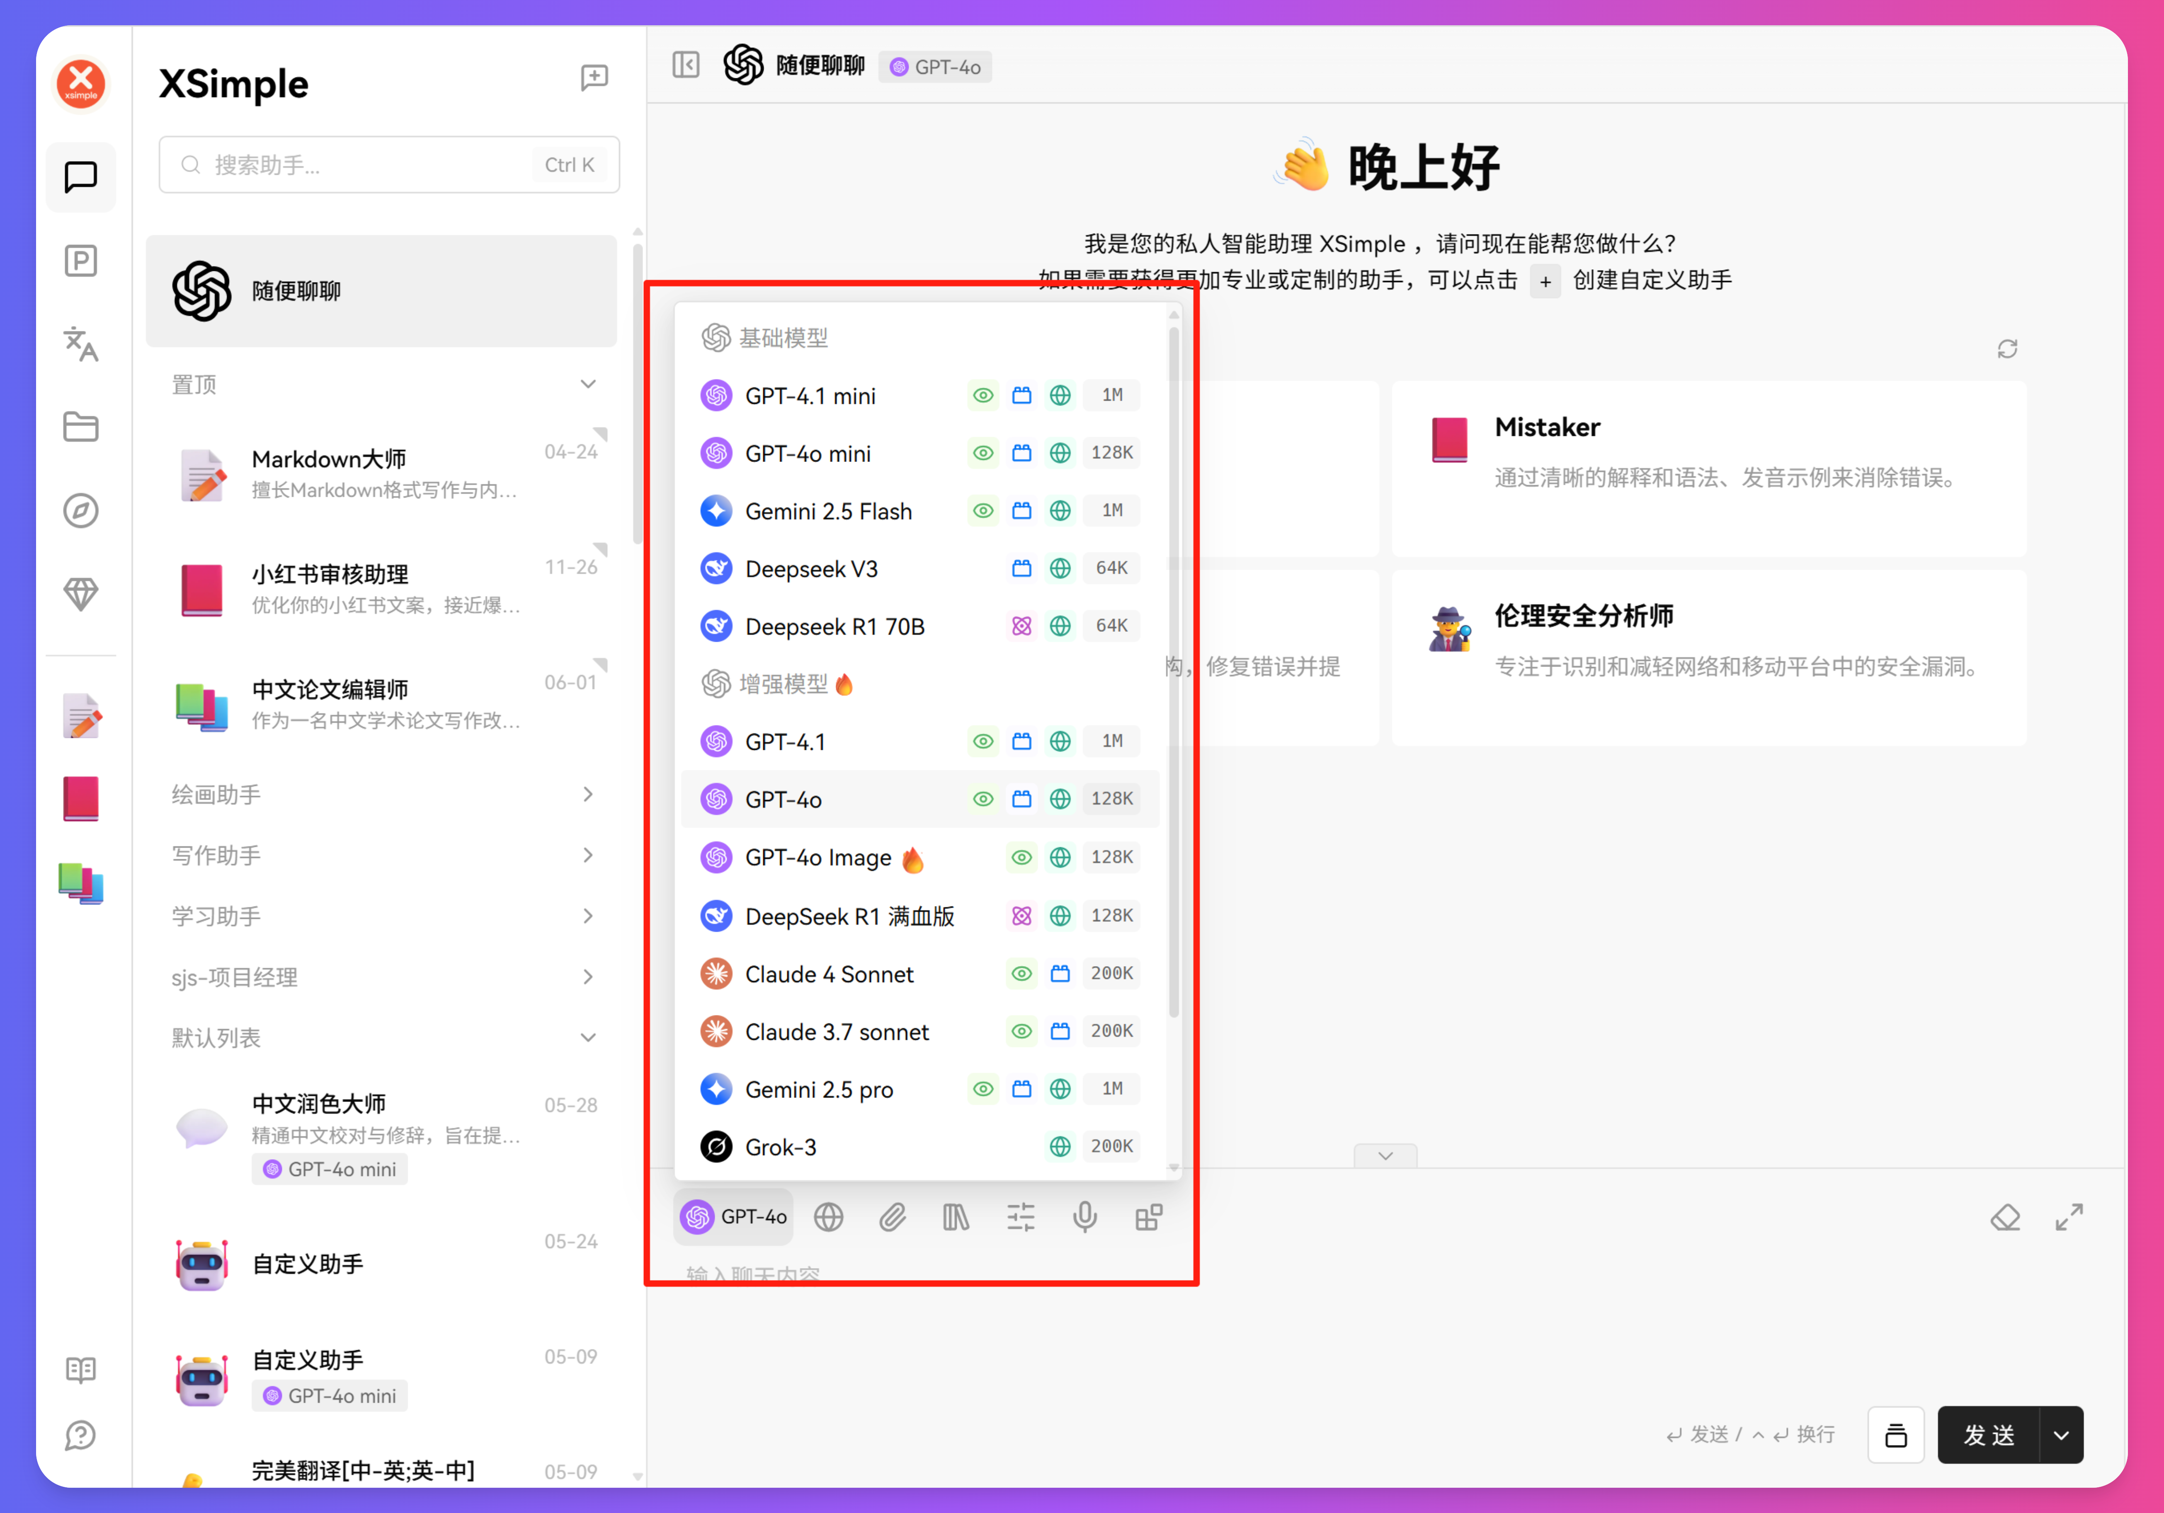Enable web search via the globe icon

[x=828, y=1217]
